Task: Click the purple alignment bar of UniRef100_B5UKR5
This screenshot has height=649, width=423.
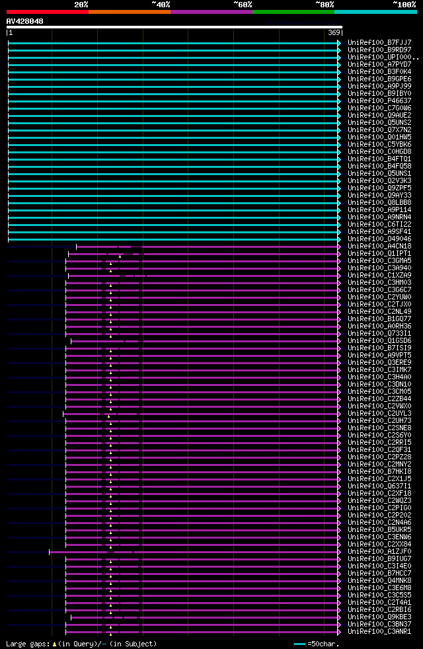Action: click(202, 530)
